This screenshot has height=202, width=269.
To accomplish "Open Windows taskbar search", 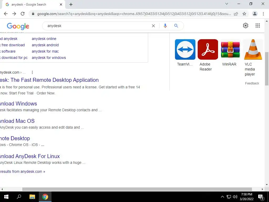I will [x=19, y=197].
